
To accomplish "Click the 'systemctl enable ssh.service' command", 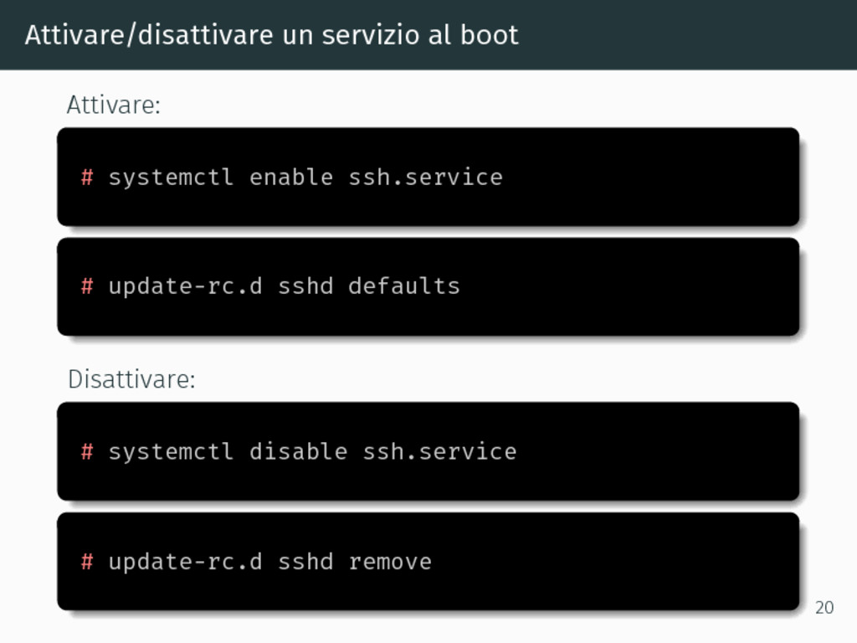I will pos(305,177).
